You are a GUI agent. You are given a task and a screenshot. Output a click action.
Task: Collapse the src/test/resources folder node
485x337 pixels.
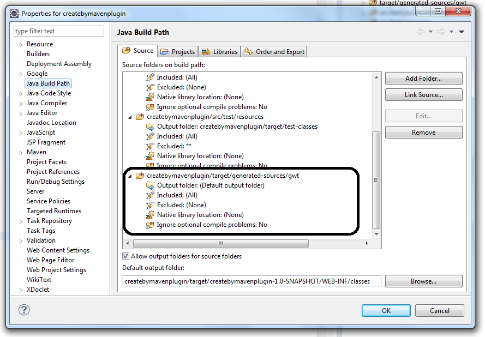pos(130,117)
